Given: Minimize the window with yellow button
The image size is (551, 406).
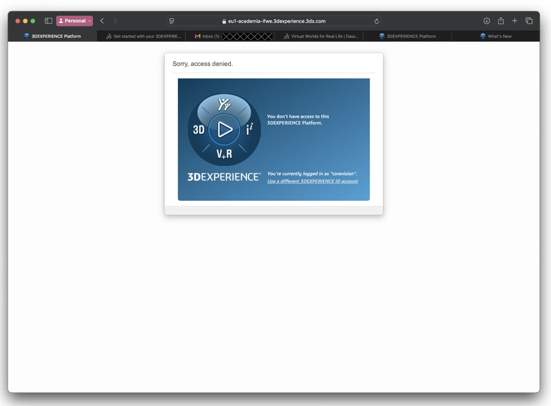Looking at the screenshot, I should click(x=25, y=21).
